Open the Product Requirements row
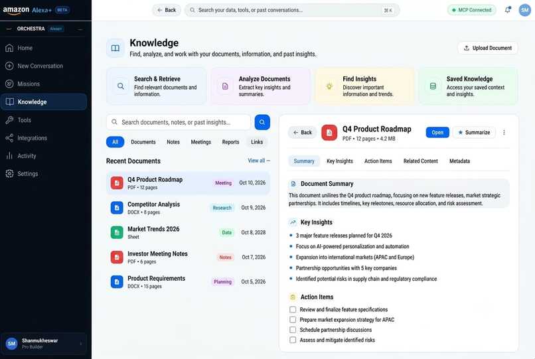535x359 pixels. pos(188,282)
